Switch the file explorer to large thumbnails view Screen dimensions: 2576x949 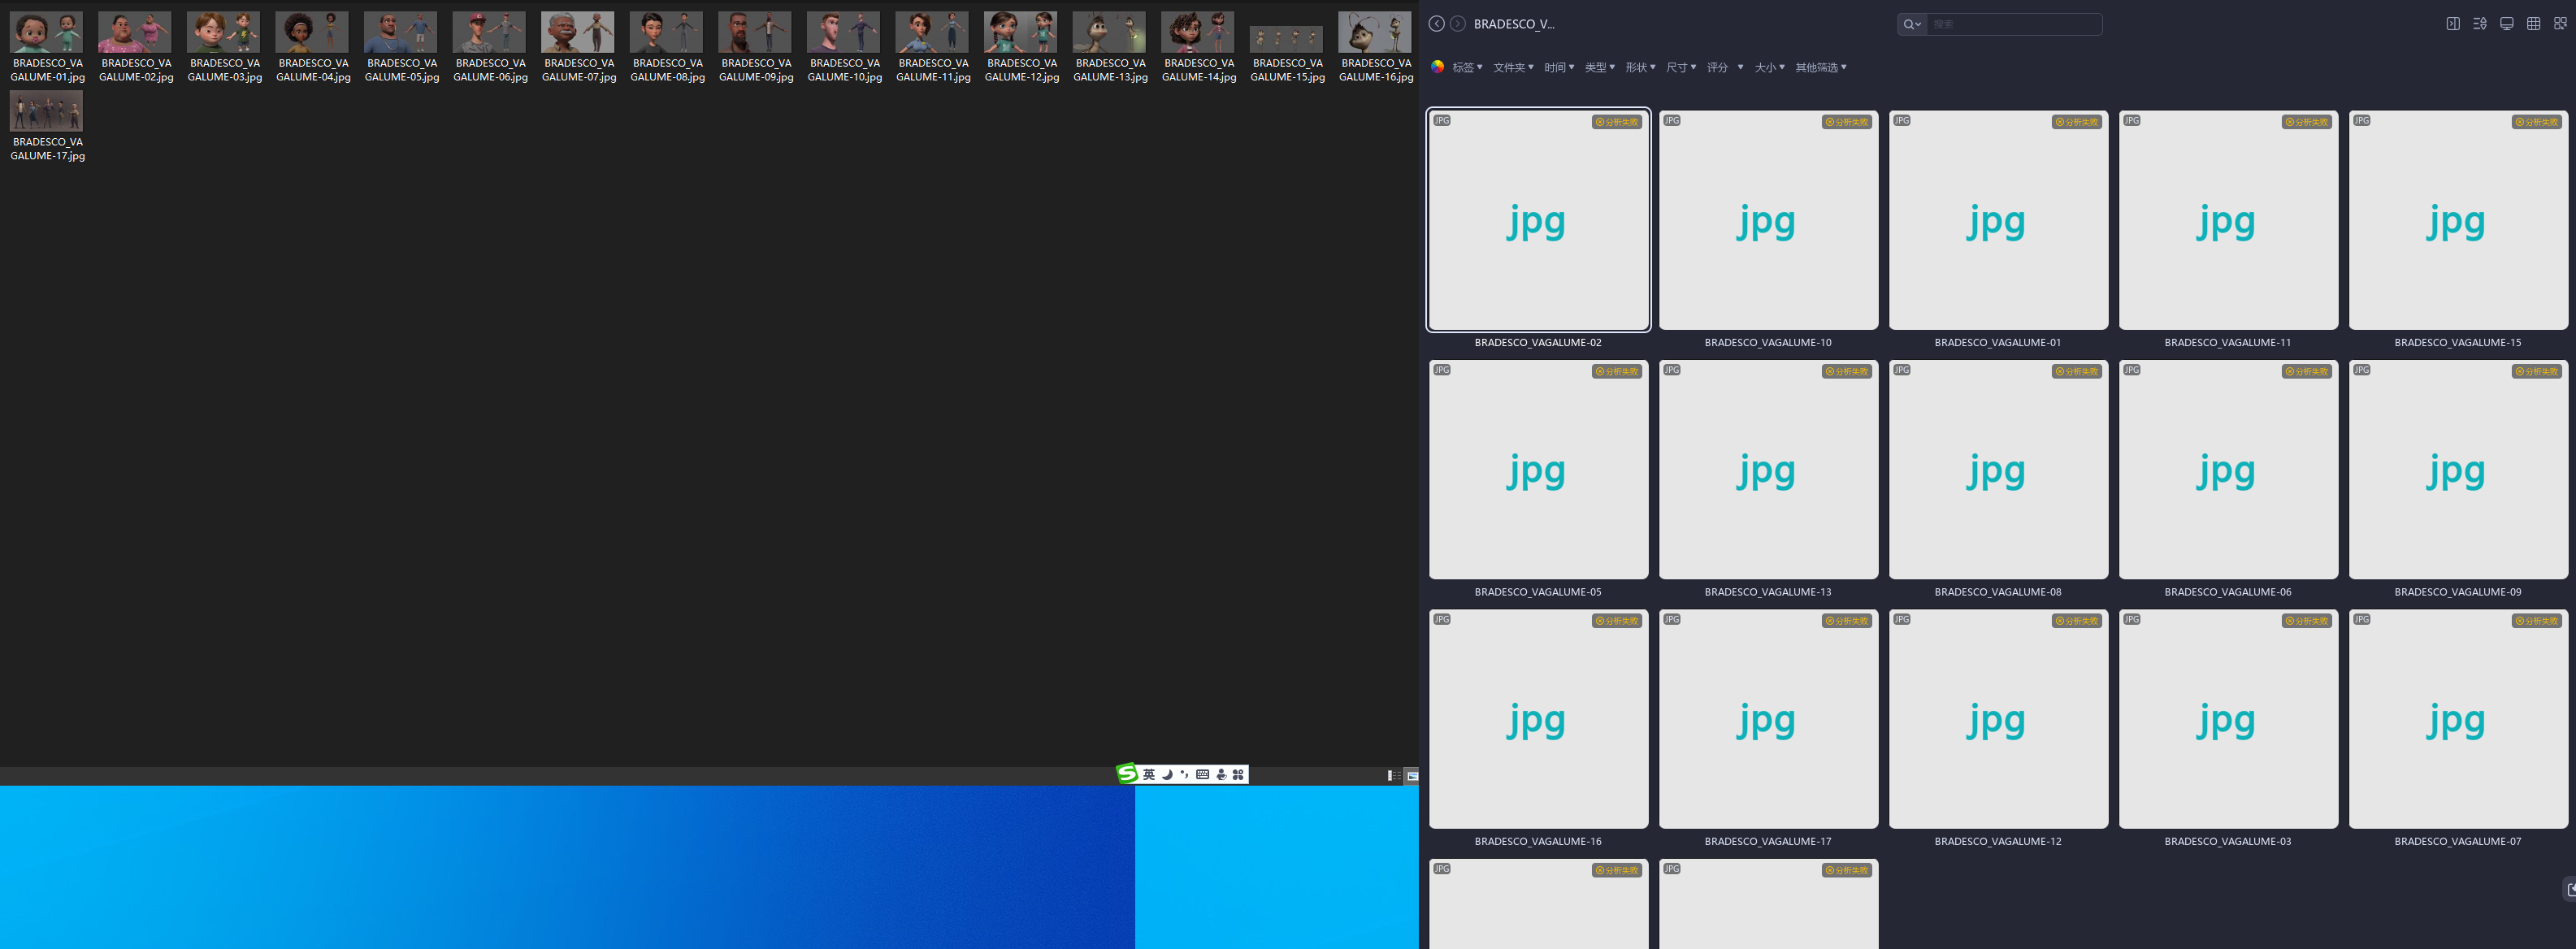tap(1412, 776)
